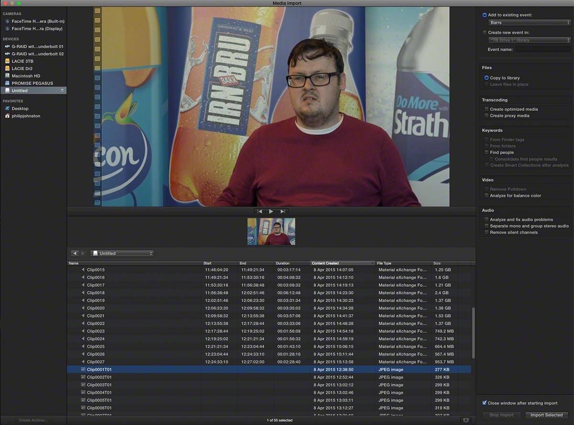Open the Untitled location path dropdown
This screenshot has height=425, width=574.
click(x=122, y=253)
